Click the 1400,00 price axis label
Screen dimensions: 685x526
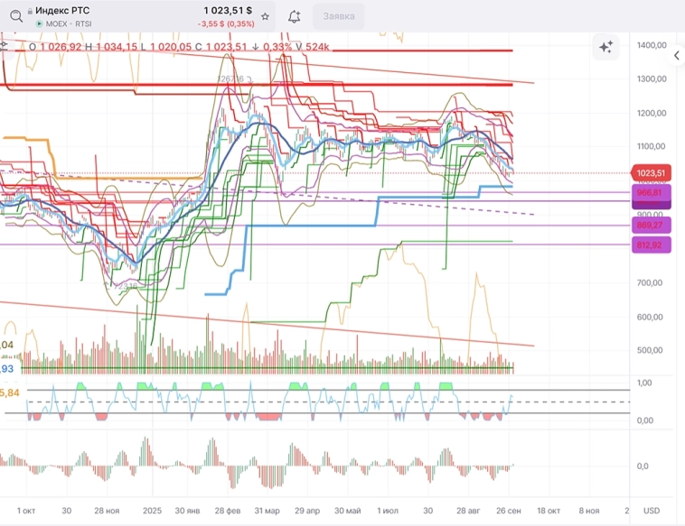(x=652, y=45)
